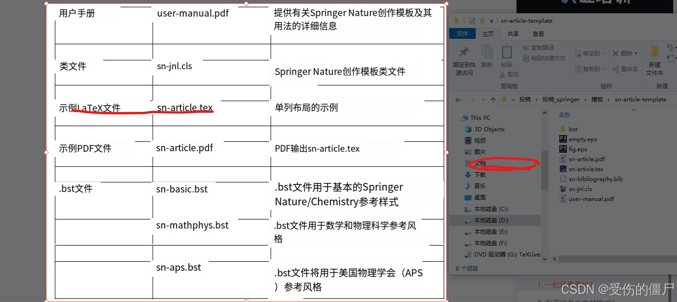Select the sn-jnl.cls file

pyautogui.click(x=576, y=189)
